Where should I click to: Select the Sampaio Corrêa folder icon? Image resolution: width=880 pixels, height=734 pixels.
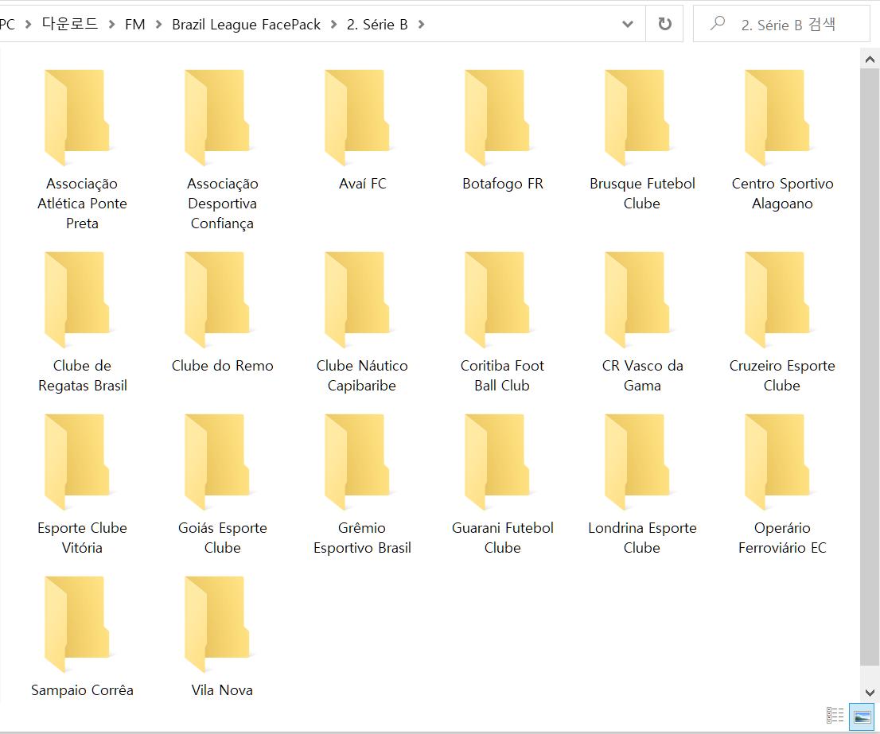pyautogui.click(x=77, y=623)
